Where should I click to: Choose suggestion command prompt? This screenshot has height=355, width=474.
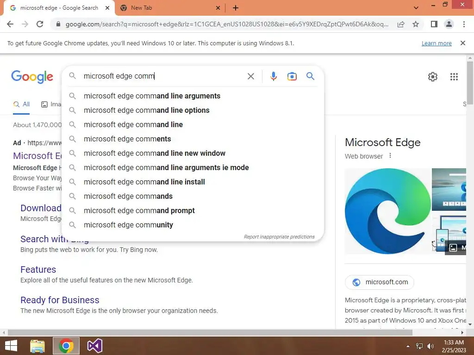click(x=193, y=211)
